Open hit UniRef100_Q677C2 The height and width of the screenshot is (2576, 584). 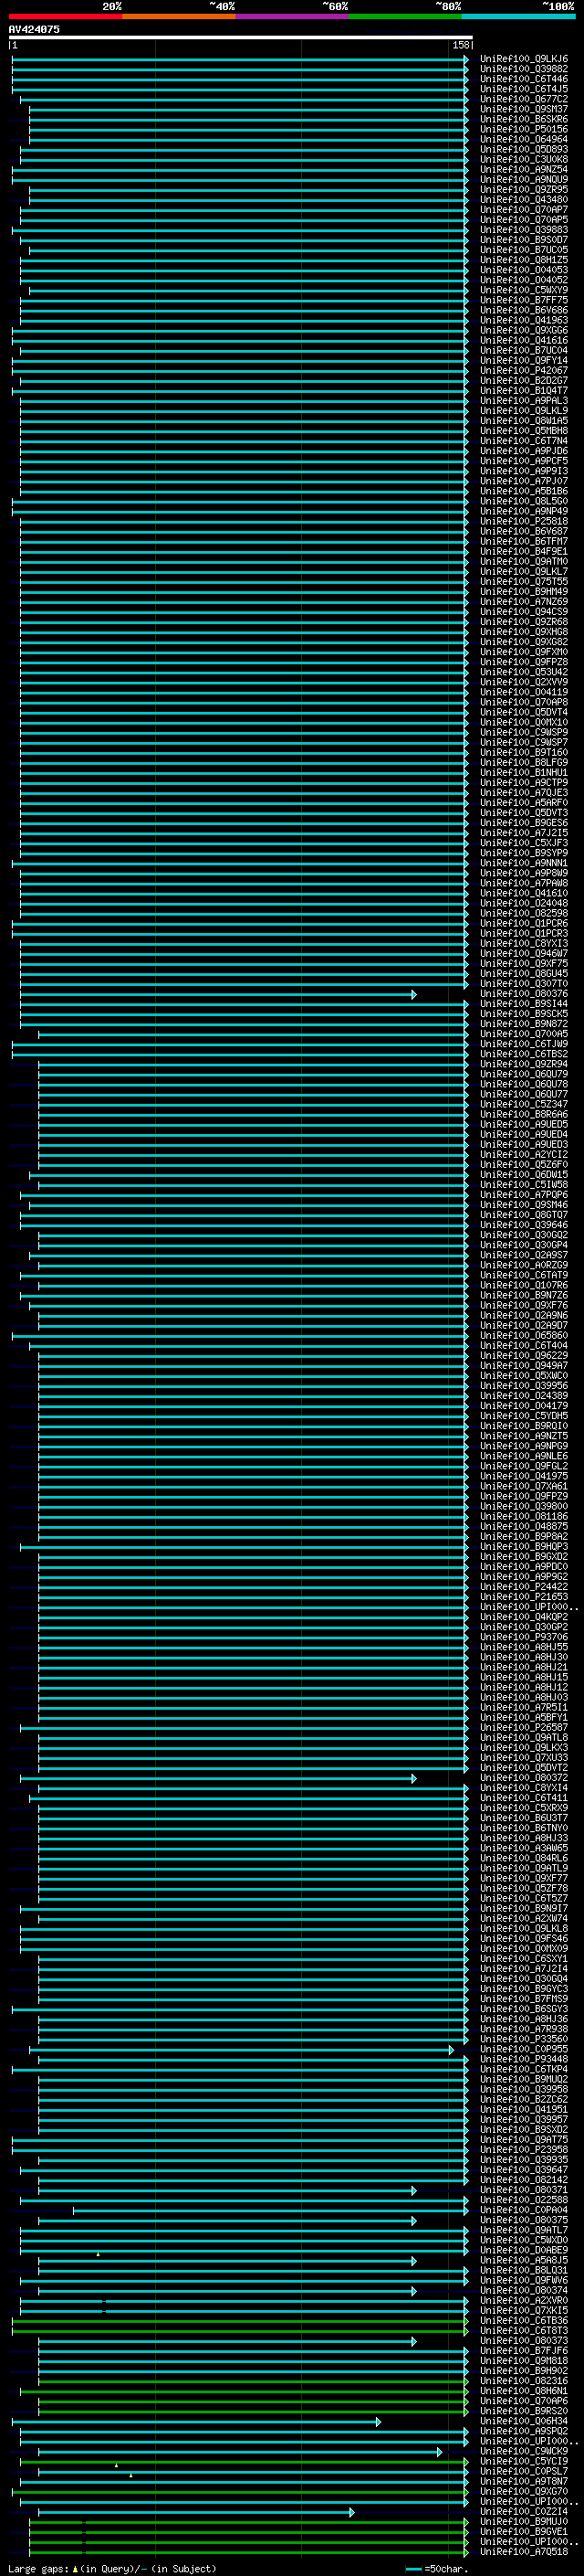click(x=523, y=99)
